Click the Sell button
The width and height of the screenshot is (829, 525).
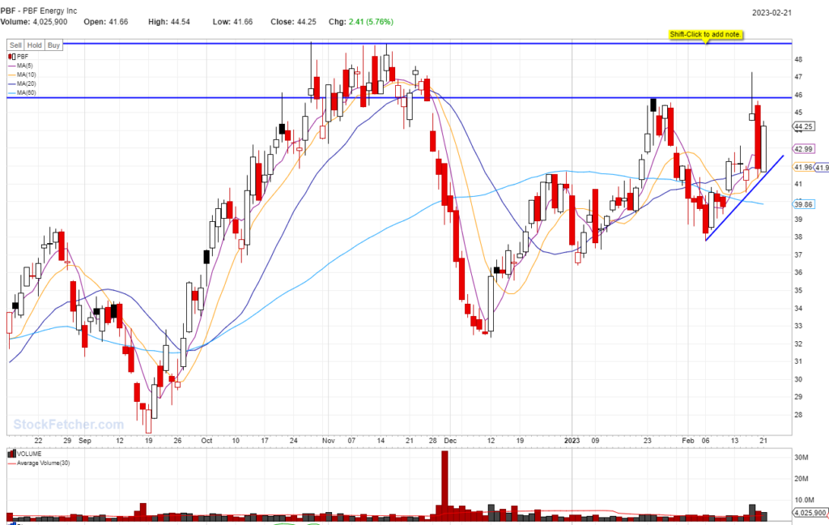click(16, 45)
